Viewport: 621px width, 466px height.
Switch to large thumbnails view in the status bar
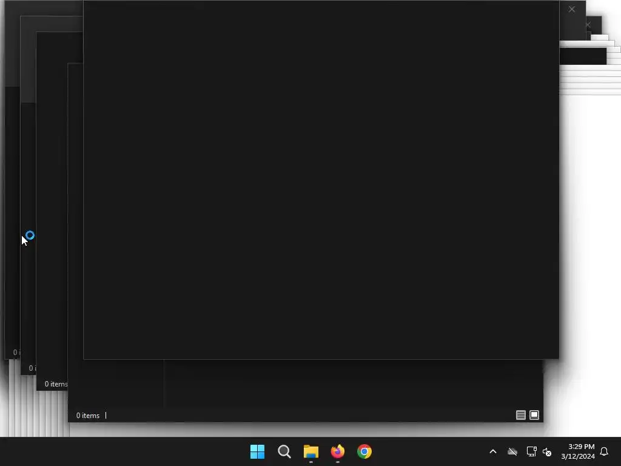click(534, 415)
